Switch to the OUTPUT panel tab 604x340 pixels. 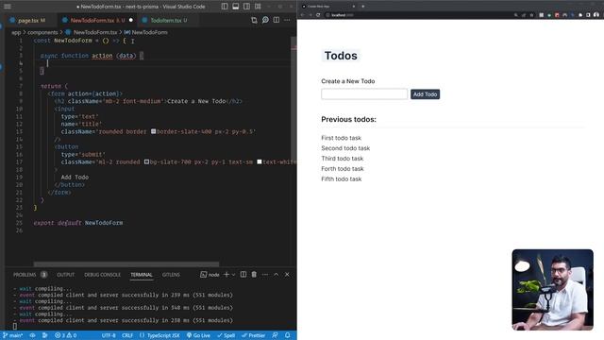[x=65, y=275]
